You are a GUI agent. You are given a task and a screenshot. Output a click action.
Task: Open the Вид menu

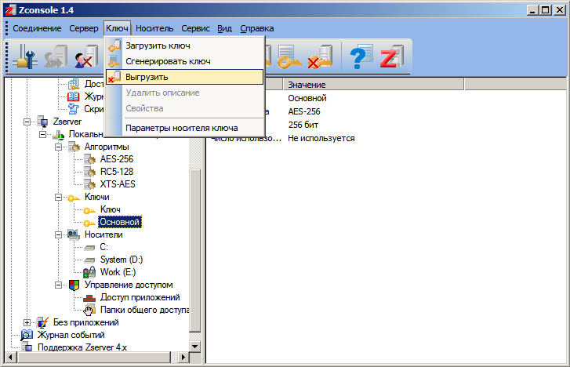[225, 28]
